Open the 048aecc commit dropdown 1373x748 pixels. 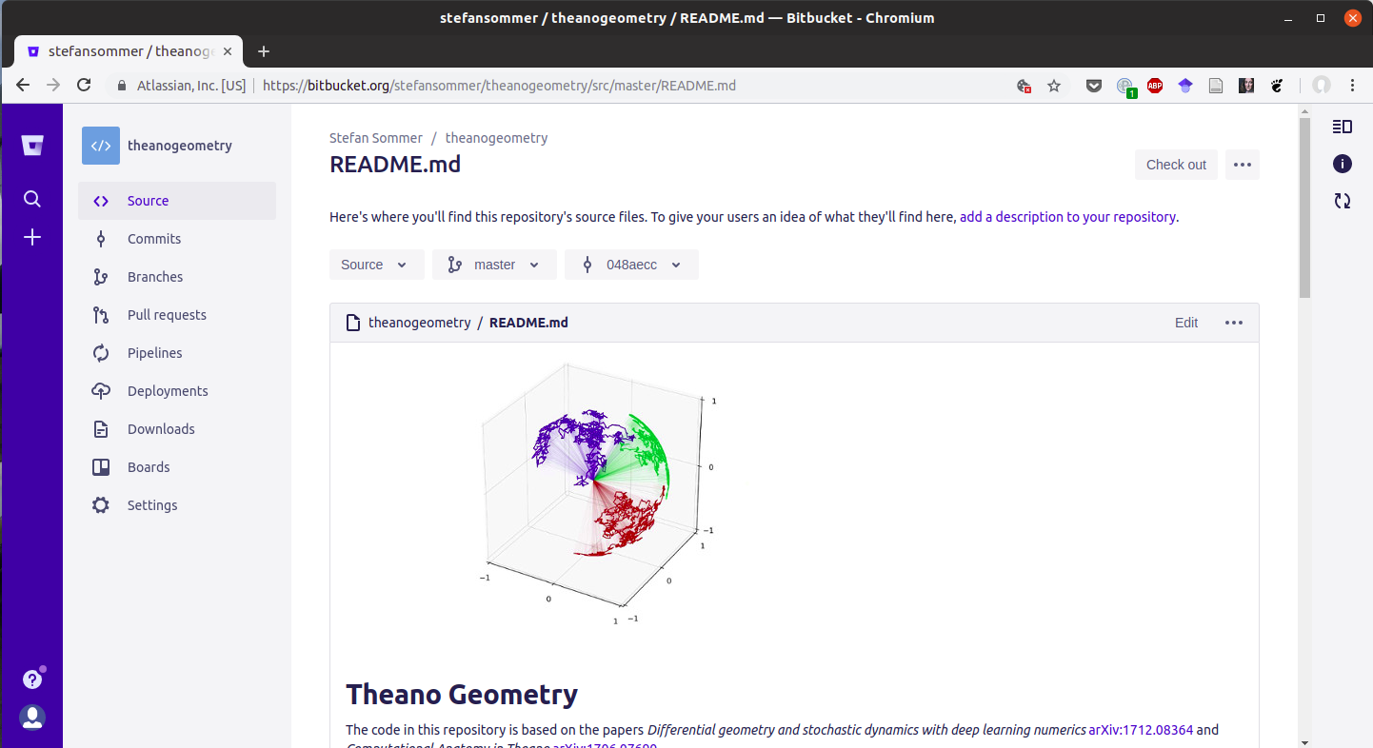[x=631, y=265]
